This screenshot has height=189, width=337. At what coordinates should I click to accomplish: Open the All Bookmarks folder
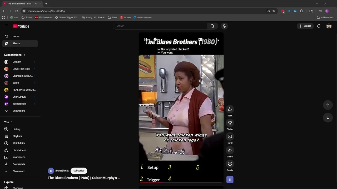tap(326, 17)
